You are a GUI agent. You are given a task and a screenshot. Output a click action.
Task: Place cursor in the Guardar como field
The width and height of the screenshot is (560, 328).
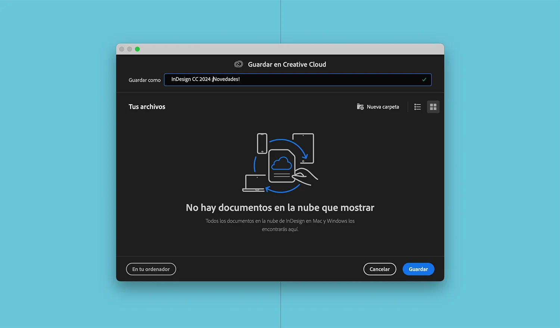298,80
